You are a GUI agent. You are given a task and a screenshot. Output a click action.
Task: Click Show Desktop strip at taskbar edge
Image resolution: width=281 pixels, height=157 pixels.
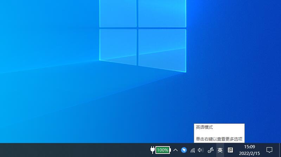point(280,150)
